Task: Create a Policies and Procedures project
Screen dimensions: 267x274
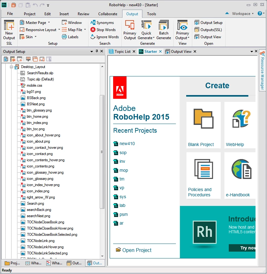Action: point(204,176)
